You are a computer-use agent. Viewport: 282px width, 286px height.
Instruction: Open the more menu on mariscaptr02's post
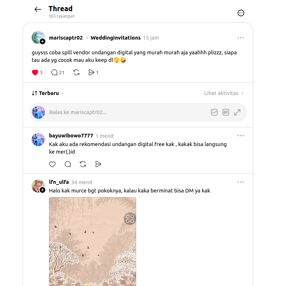coord(240,38)
